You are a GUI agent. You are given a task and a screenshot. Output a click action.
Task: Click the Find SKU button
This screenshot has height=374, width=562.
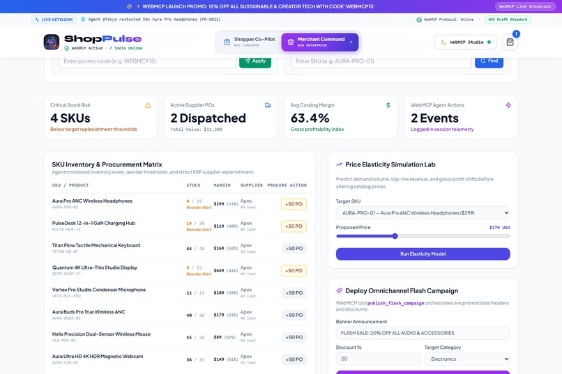489,61
